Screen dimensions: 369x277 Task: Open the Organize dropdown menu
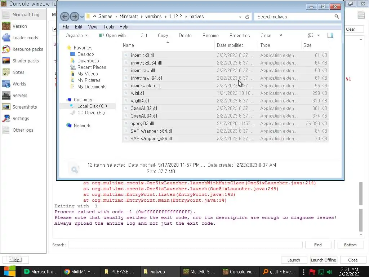click(76, 36)
